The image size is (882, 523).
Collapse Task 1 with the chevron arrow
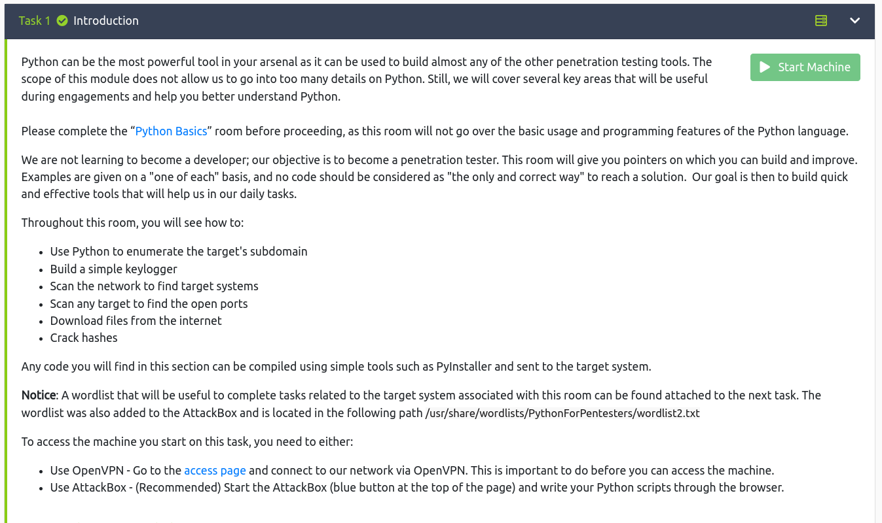click(x=854, y=20)
